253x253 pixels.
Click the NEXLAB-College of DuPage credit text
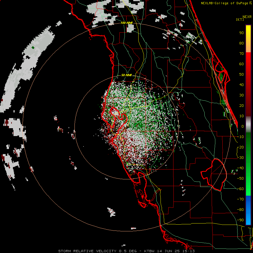224,3
